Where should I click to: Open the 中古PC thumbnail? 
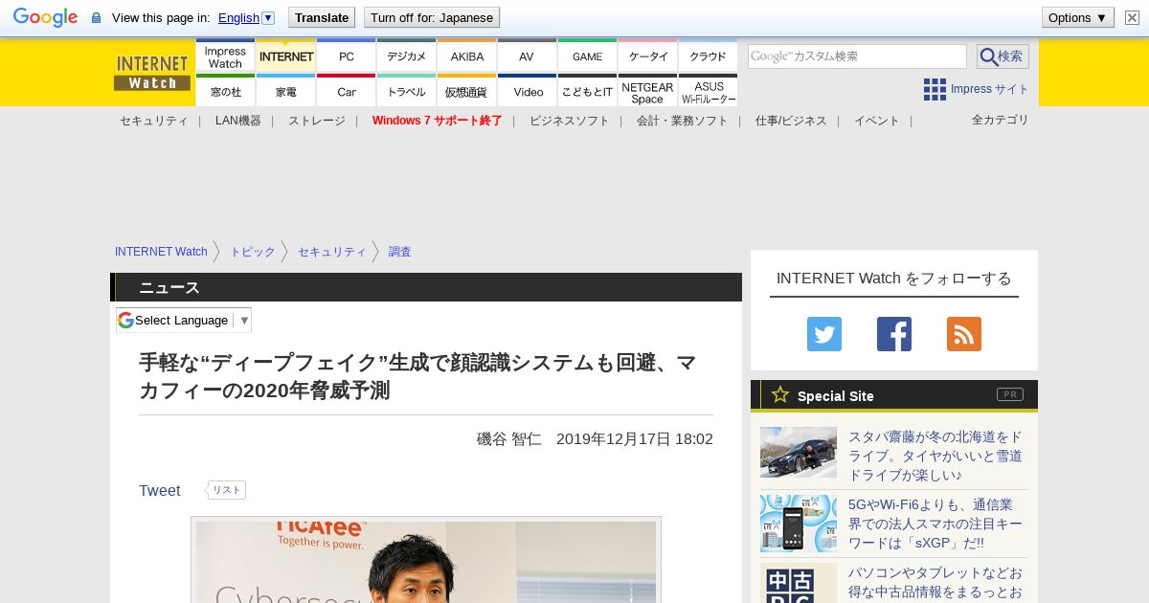pyautogui.click(x=799, y=583)
